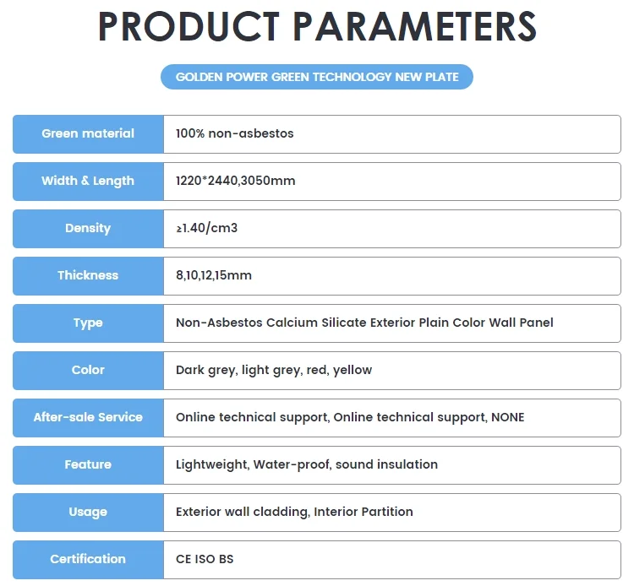Select the Width & Length label cell
This screenshot has width=634, height=586.
[88, 181]
